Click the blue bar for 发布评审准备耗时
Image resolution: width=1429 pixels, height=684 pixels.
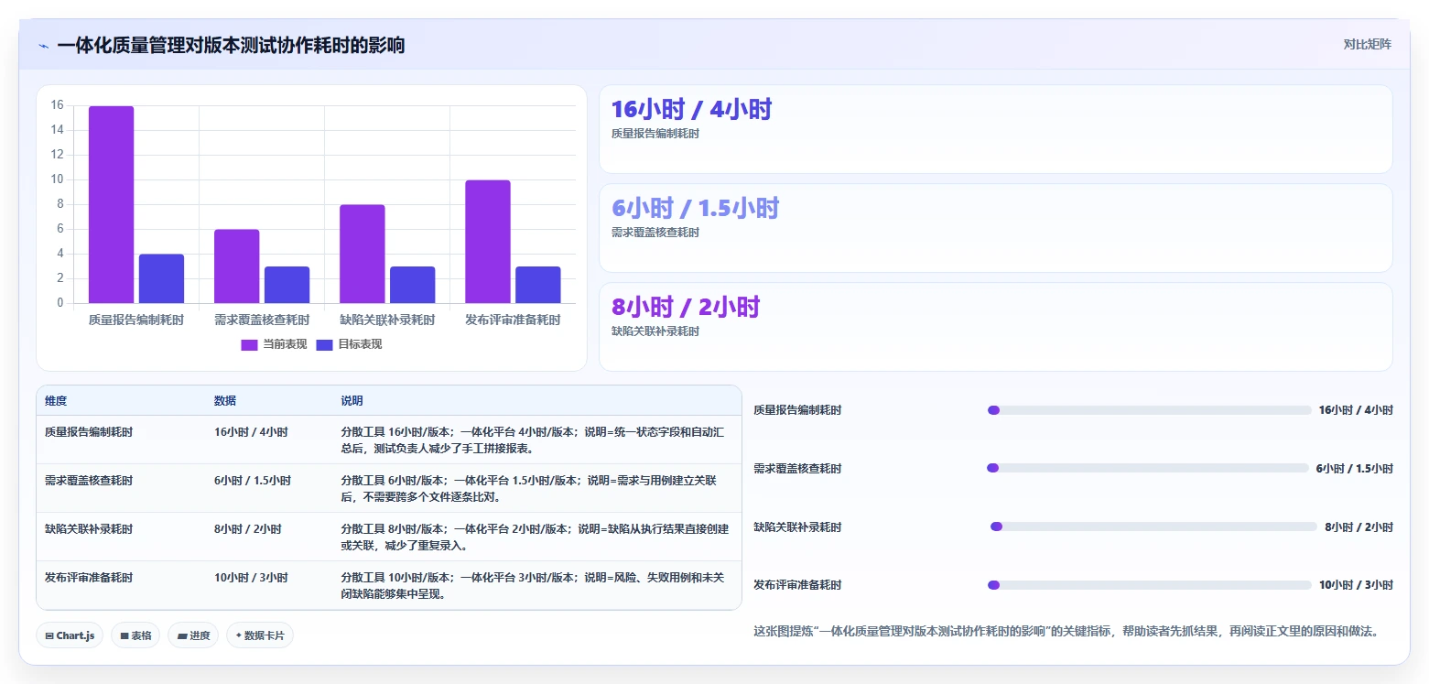537,285
